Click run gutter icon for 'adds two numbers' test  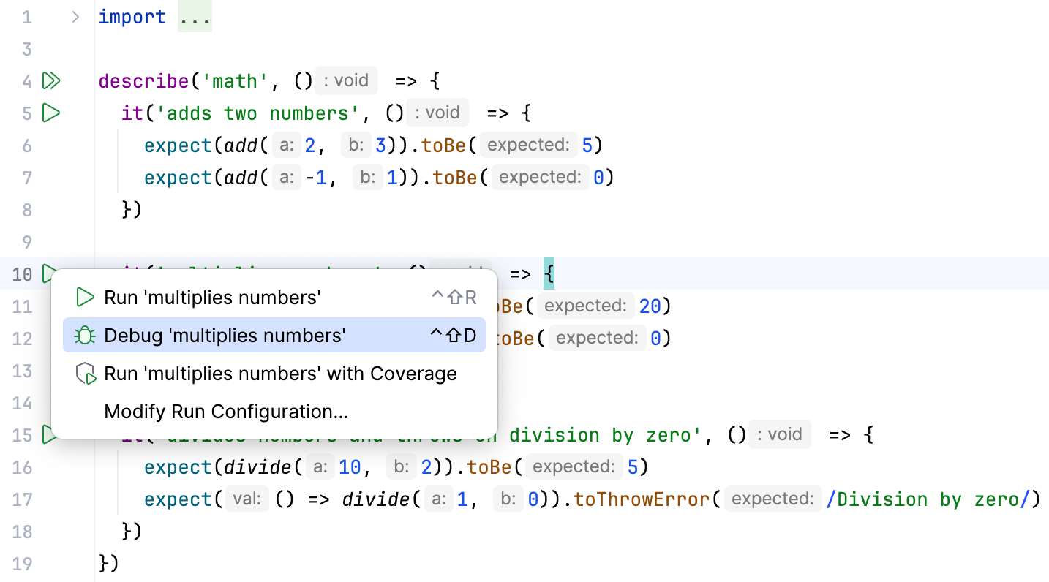pyautogui.click(x=51, y=113)
